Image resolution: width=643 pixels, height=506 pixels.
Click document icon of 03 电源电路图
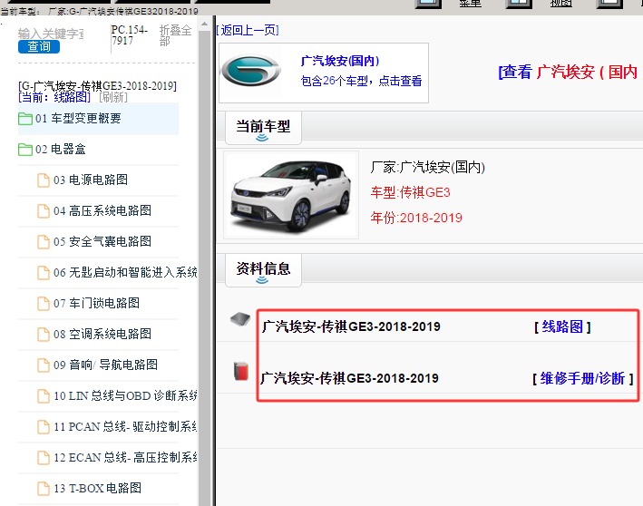pos(44,180)
